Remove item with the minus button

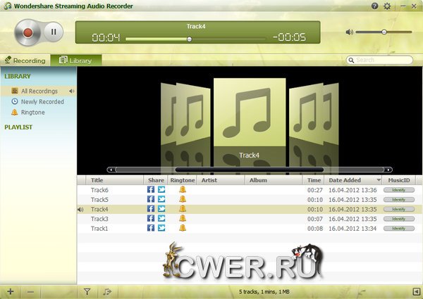[30, 292]
